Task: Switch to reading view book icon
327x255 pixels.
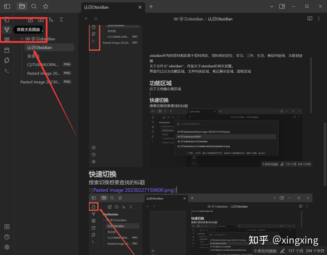Action: pos(310,19)
